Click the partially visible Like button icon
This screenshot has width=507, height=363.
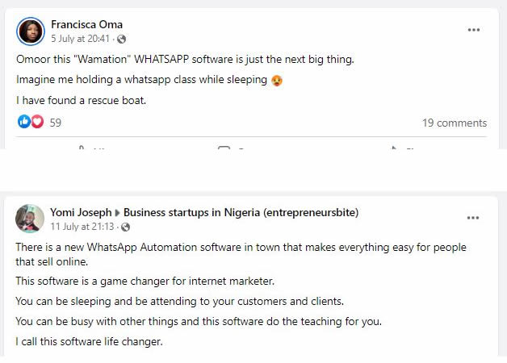tap(82, 148)
